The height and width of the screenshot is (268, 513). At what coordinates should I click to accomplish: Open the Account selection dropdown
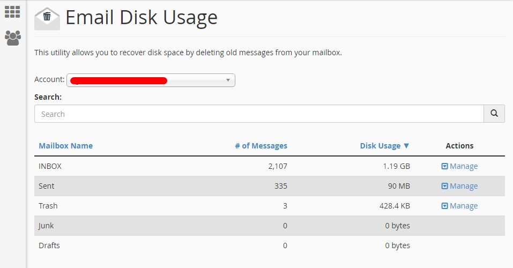coord(151,80)
